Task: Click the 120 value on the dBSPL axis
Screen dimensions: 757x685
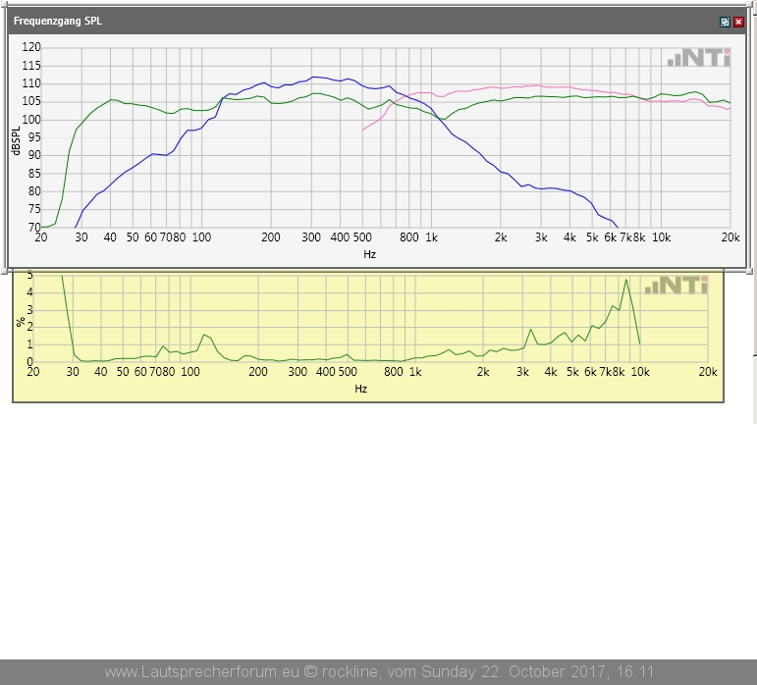Action: click(32, 47)
